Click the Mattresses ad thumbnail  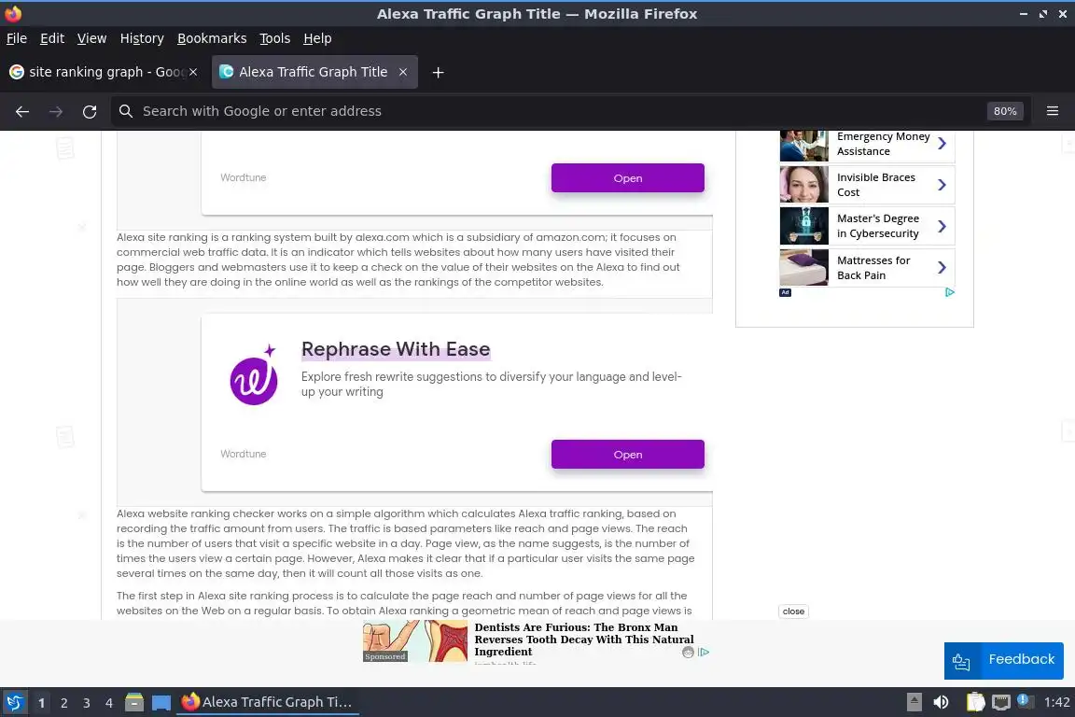click(804, 268)
